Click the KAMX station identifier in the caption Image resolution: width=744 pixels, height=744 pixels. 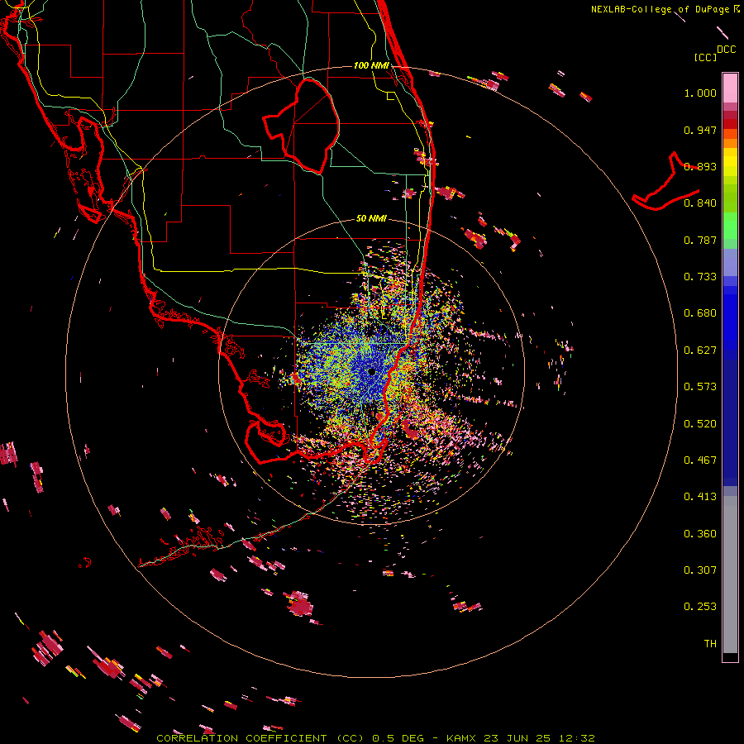point(461,738)
